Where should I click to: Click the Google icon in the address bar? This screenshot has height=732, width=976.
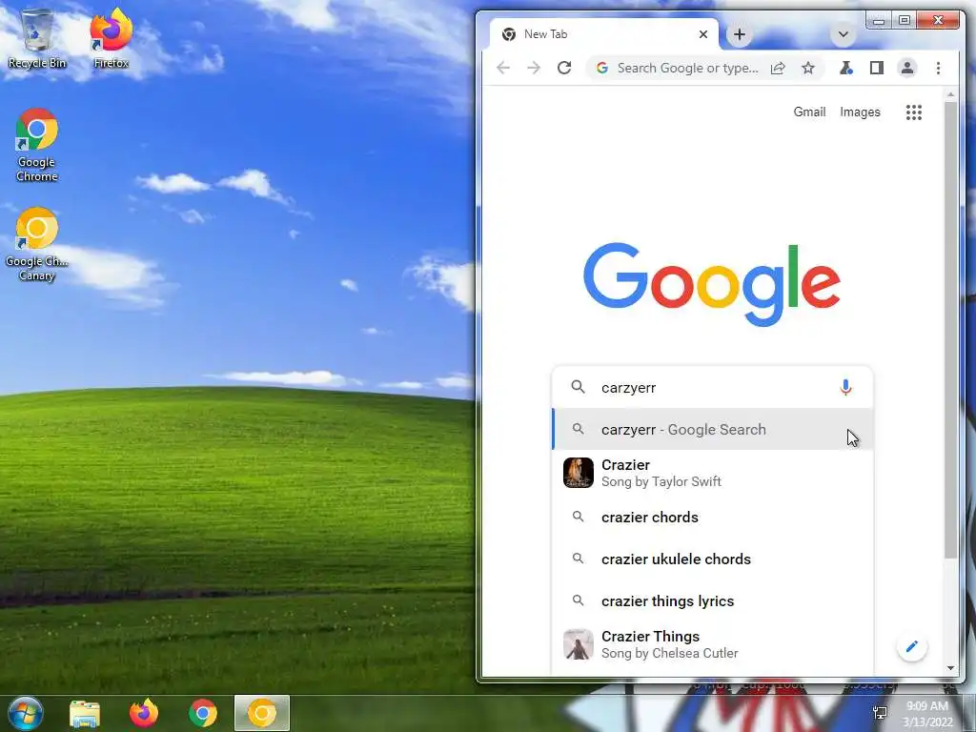(x=602, y=68)
